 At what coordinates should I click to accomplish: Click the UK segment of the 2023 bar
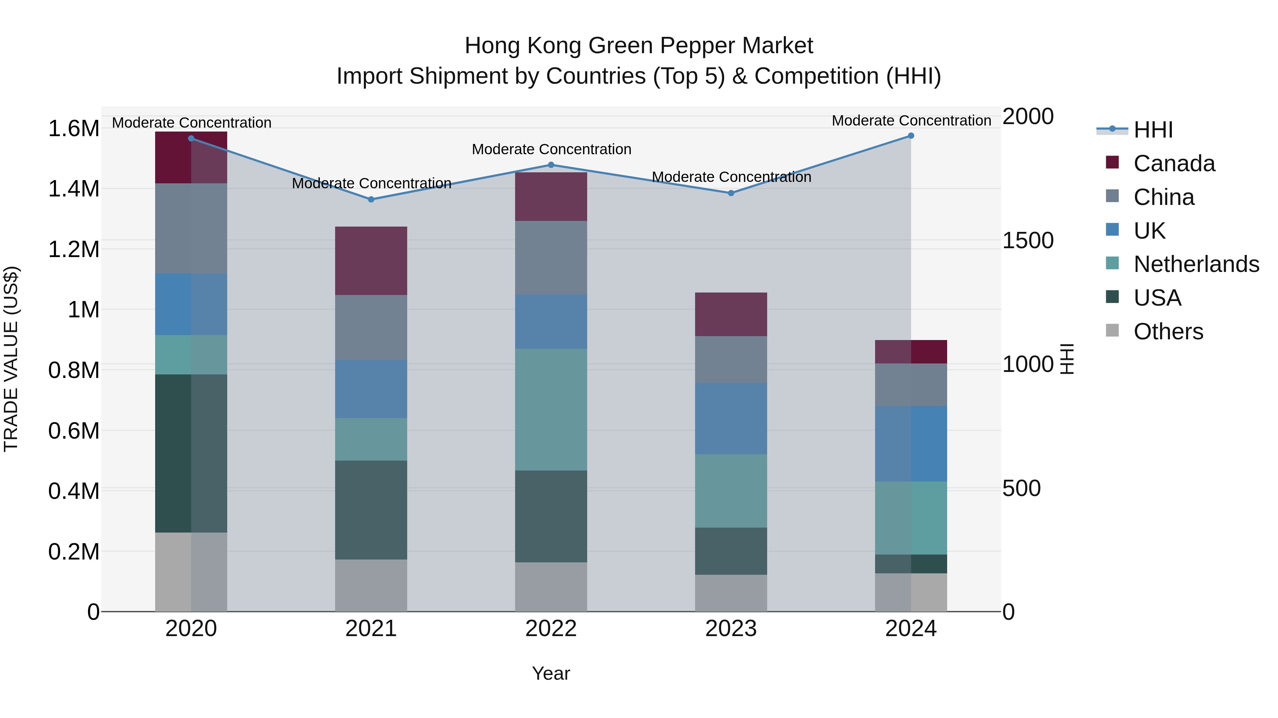click(x=731, y=419)
